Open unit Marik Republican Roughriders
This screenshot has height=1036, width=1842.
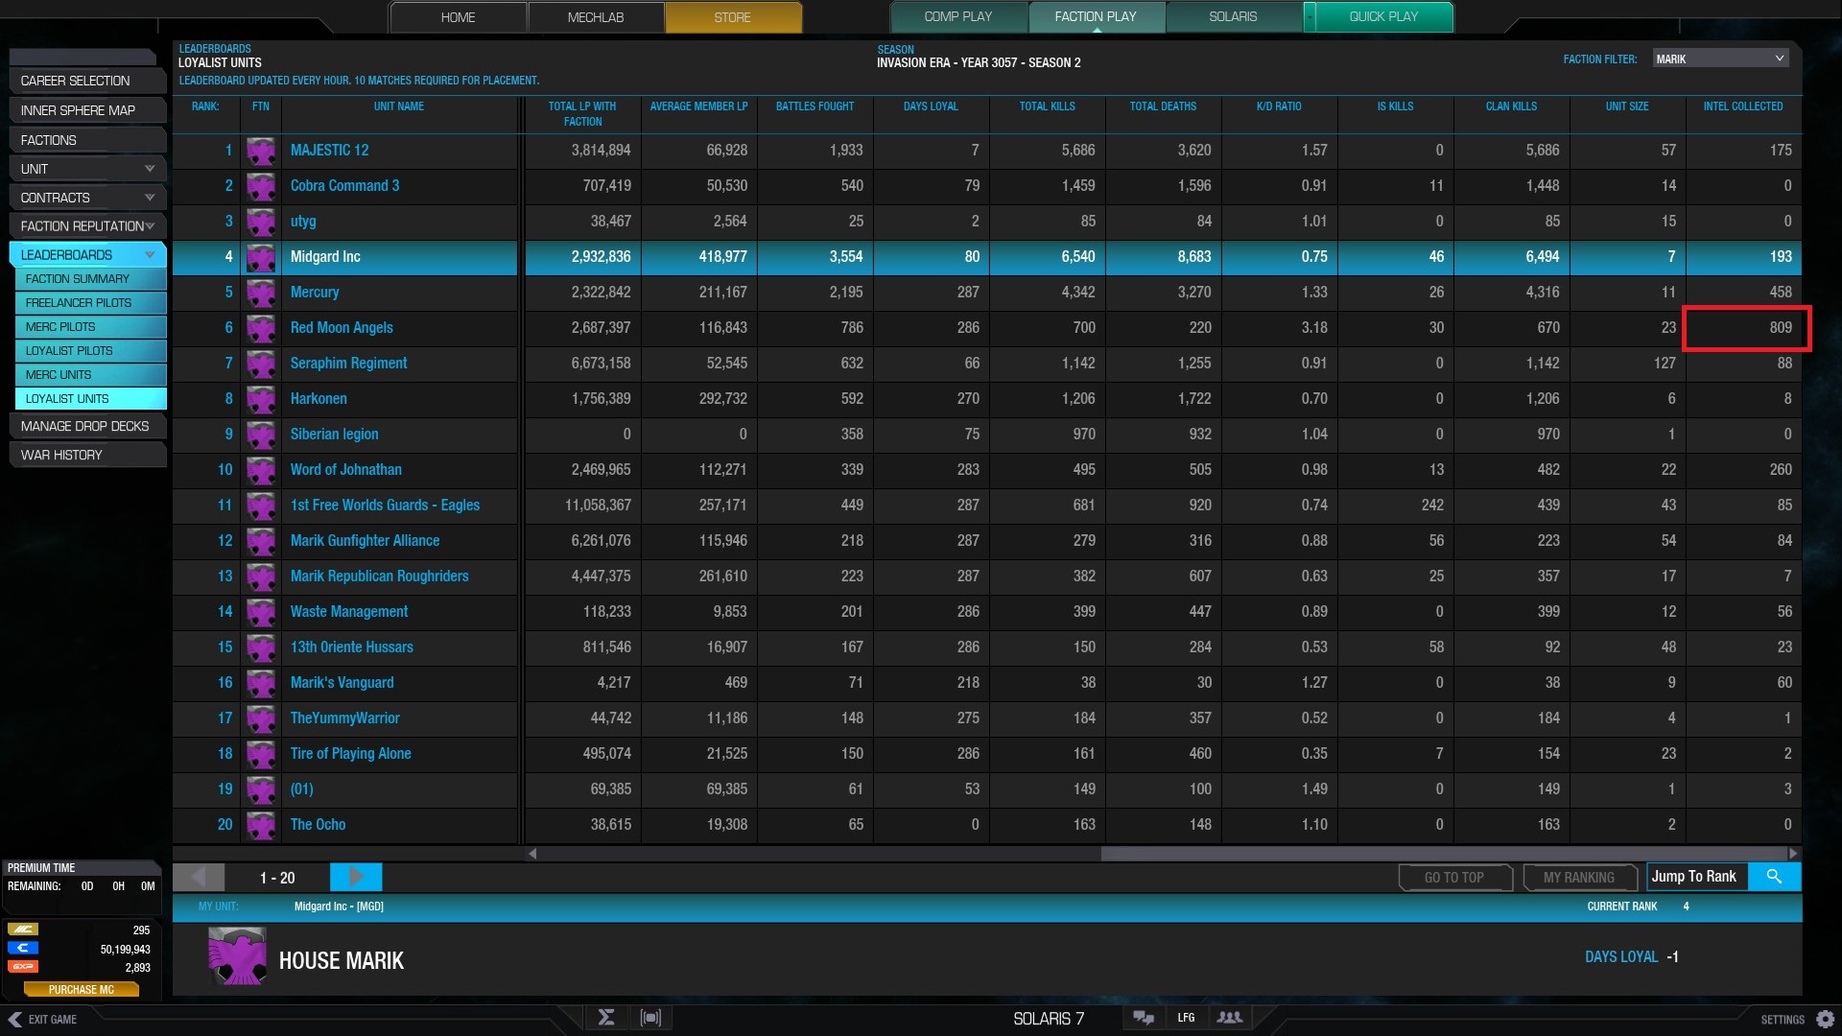click(x=379, y=577)
